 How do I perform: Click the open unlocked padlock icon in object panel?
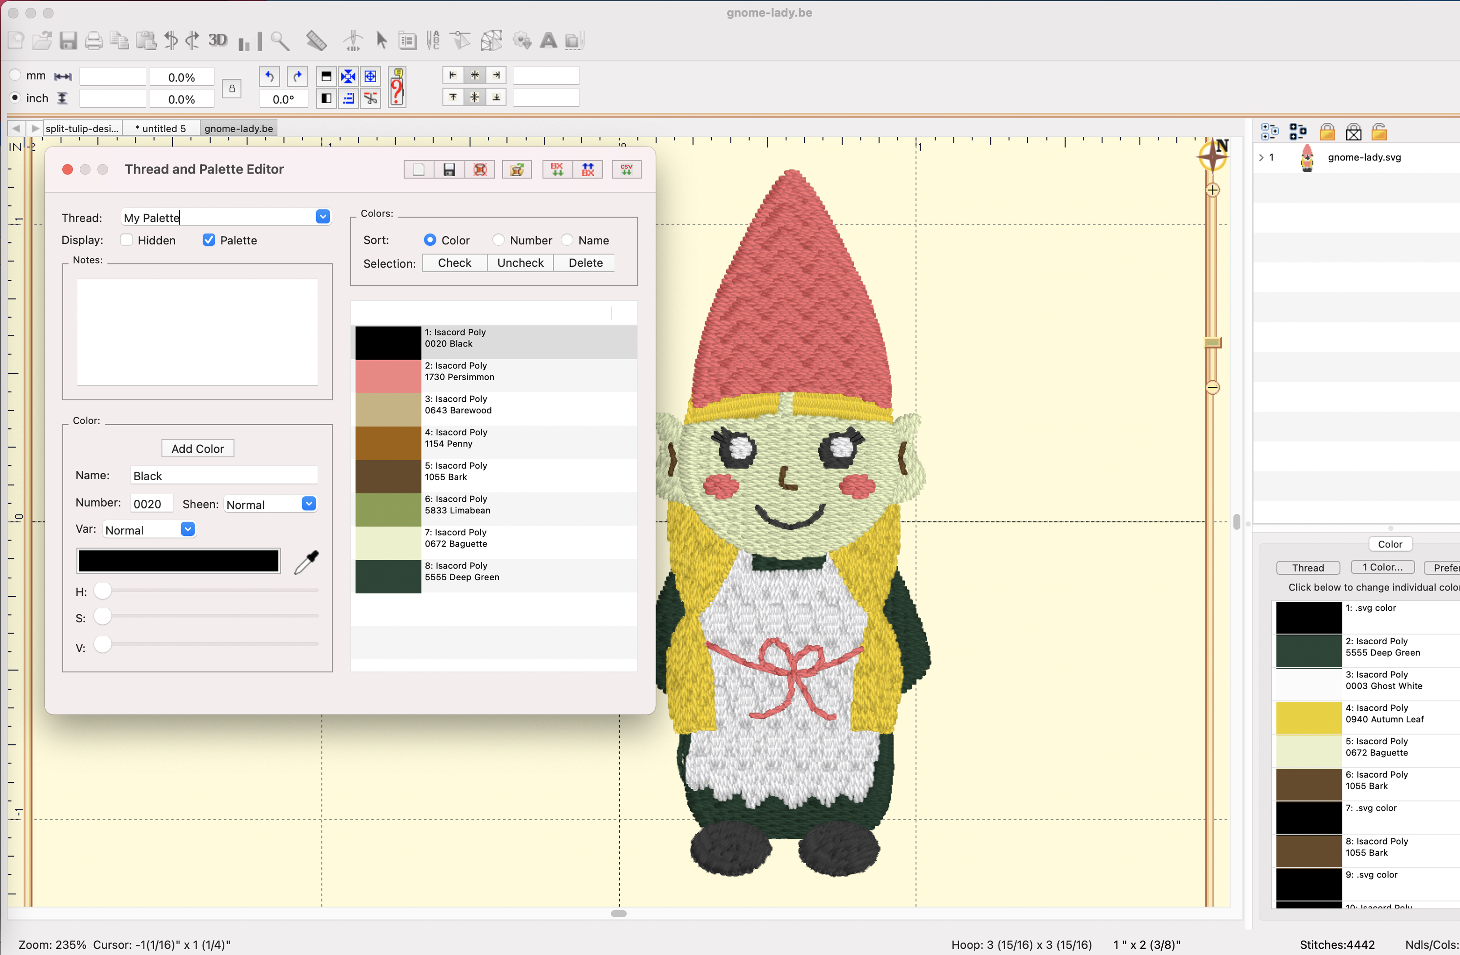1379,131
